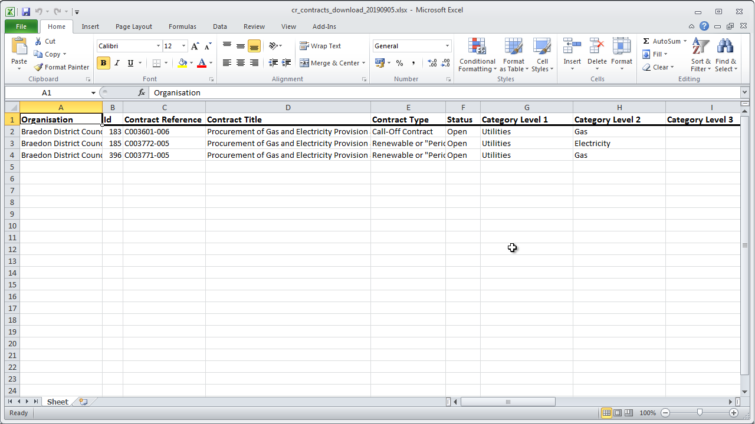
Task: Expand the General number format dropdown
Action: coord(447,46)
